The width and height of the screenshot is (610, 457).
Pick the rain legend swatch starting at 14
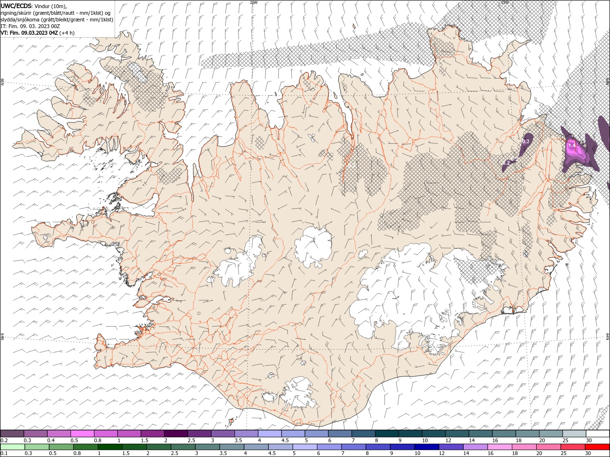(x=475, y=447)
